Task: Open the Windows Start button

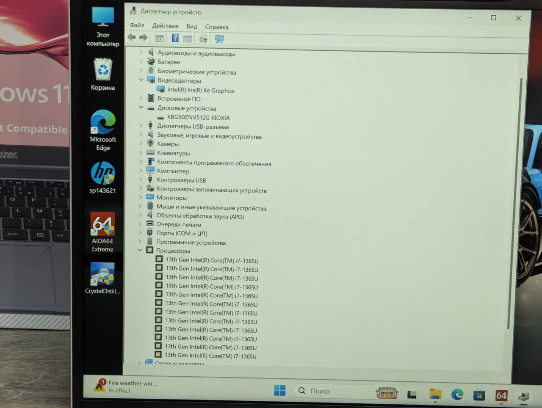Action: pos(279,390)
